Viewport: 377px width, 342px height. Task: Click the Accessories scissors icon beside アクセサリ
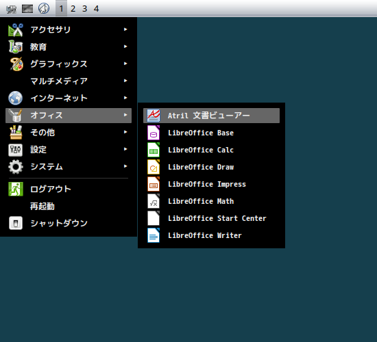coord(16,30)
